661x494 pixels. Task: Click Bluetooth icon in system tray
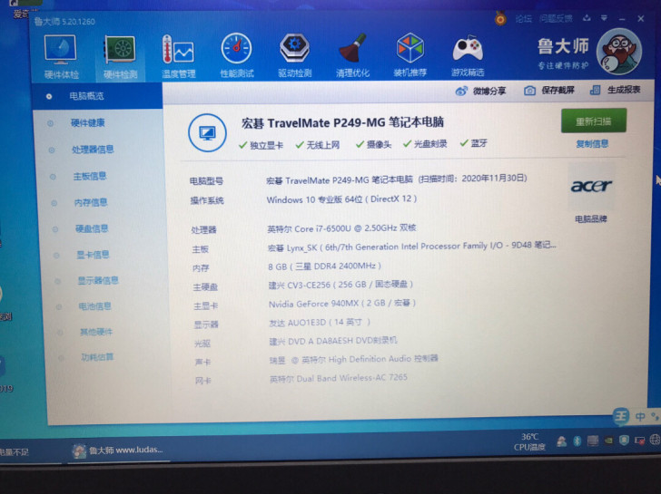tap(577, 441)
